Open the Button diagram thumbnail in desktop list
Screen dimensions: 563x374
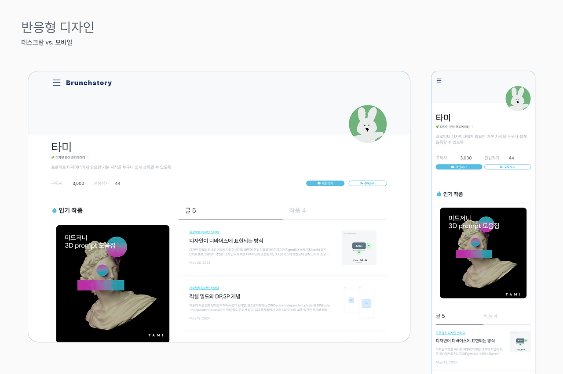tap(359, 248)
